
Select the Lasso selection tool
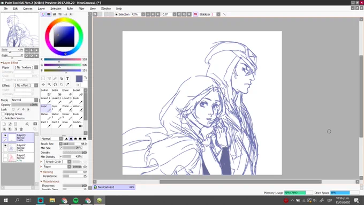(x=49, y=79)
